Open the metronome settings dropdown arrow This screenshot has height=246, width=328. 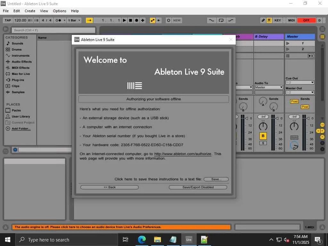coord(65,20)
